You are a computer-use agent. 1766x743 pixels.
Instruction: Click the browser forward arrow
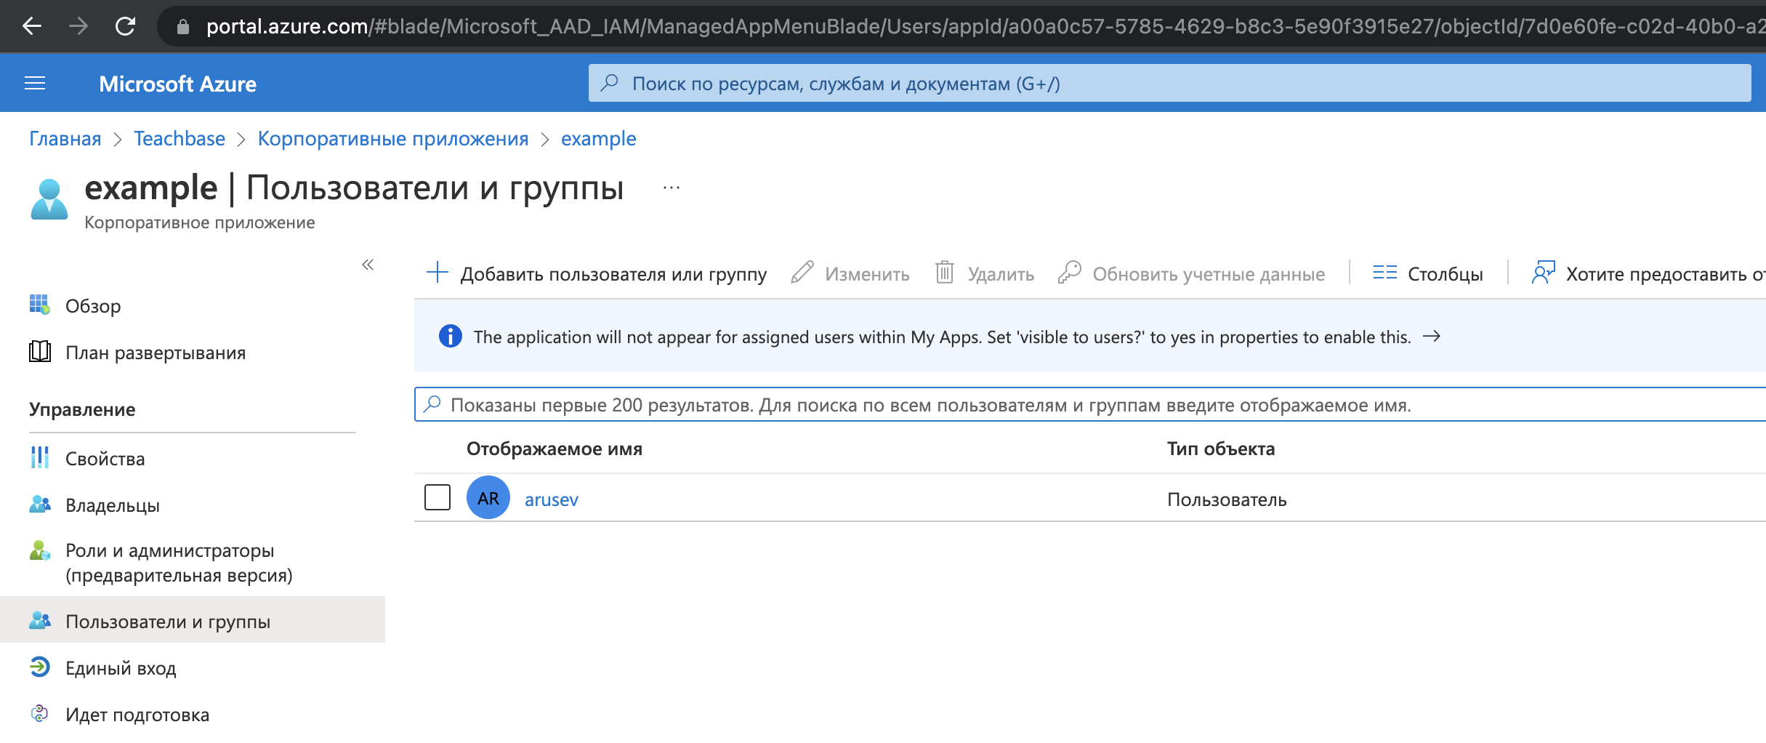click(78, 26)
